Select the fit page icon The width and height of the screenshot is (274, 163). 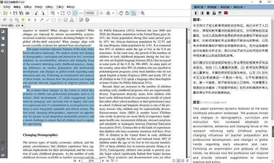click(x=69, y=13)
